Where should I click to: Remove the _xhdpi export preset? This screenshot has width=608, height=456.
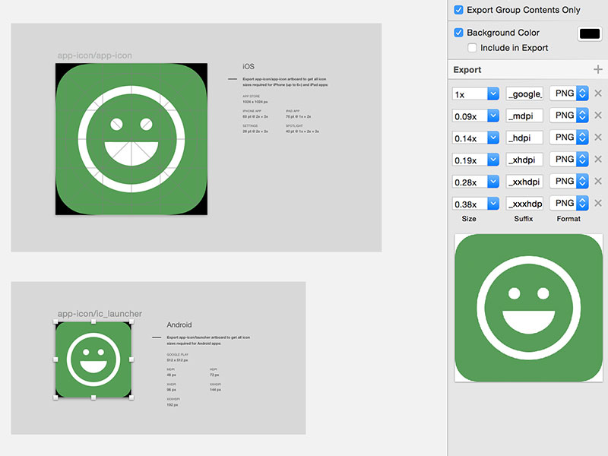coord(599,160)
